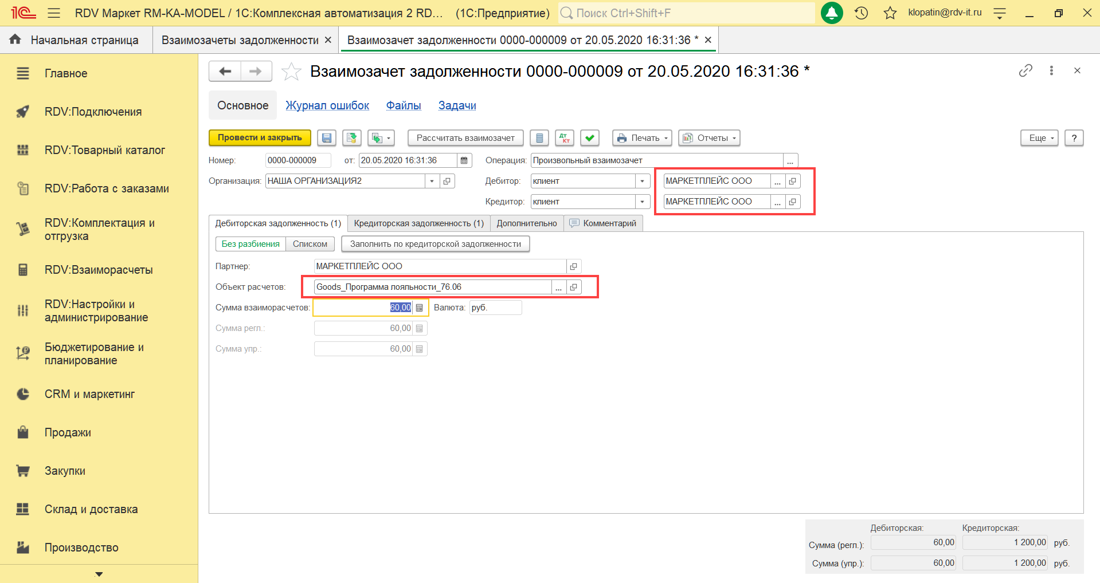This screenshot has width=1100, height=583.
Task: Click the calendar icon beside the date field
Action: click(x=464, y=160)
